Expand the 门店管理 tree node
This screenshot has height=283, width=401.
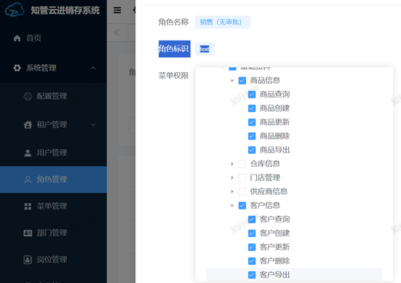coord(232,178)
